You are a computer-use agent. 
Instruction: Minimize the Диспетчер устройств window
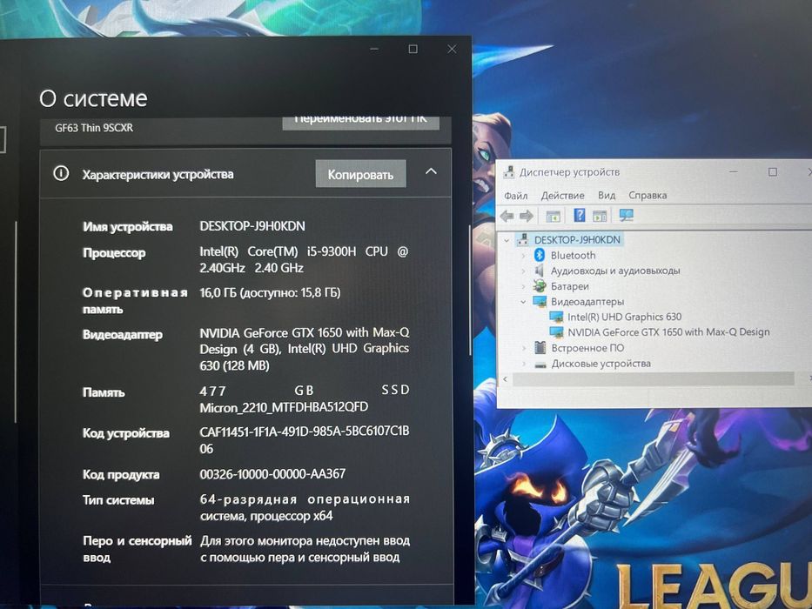734,171
